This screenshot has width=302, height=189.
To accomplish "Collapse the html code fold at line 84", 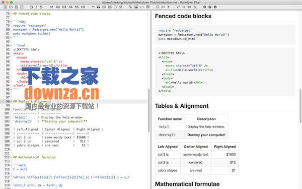I will (x=11, y=45).
